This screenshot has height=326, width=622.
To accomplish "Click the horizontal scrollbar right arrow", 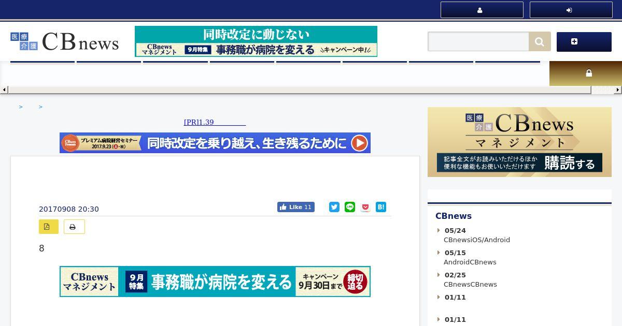I will click(618, 90).
